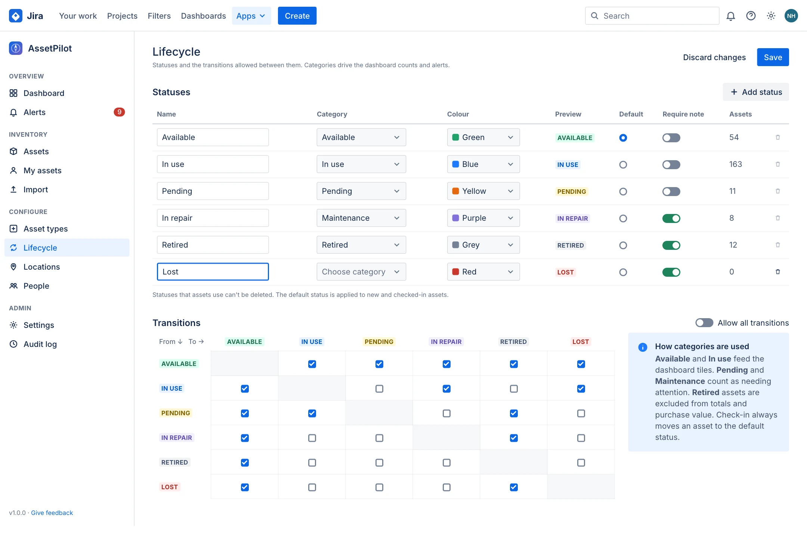807x540 pixels.
Task: Click the Assets cube icon in the sidebar
Action: click(x=13, y=151)
